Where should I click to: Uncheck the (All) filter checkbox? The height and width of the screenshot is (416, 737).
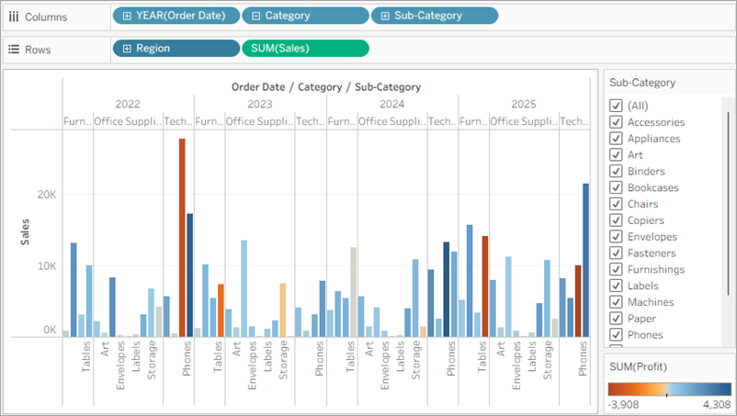coord(616,106)
